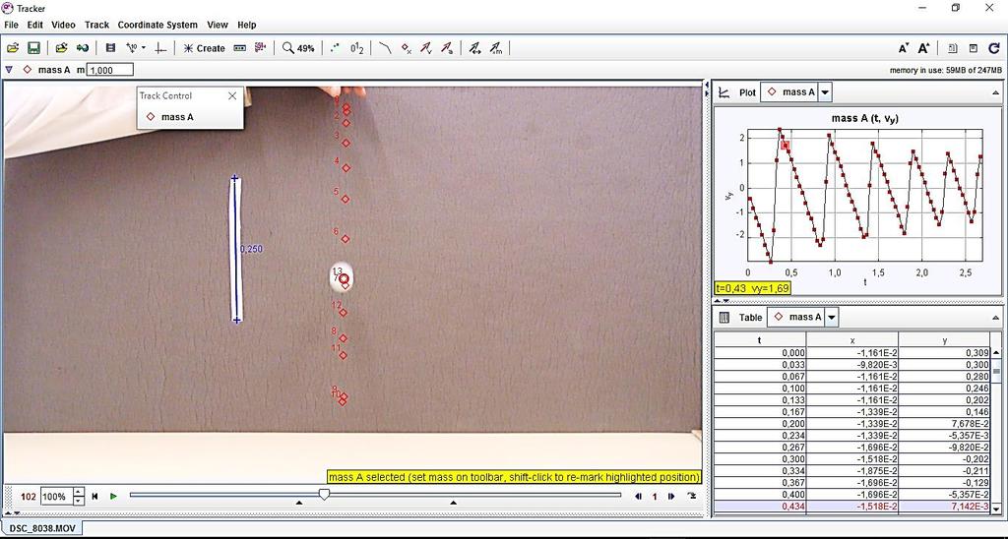Click the start frame marker below slider
This screenshot has height=539, width=1008.
(x=299, y=503)
